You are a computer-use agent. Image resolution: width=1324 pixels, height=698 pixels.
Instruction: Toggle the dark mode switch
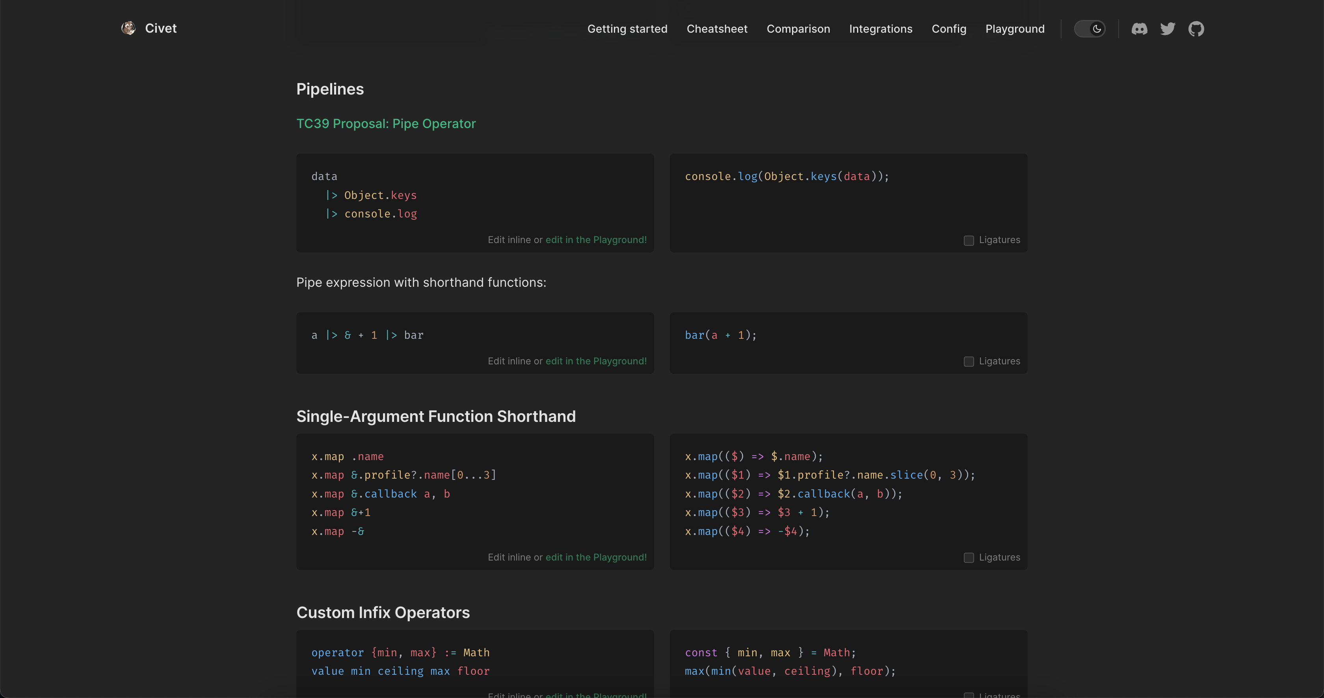[1090, 29]
